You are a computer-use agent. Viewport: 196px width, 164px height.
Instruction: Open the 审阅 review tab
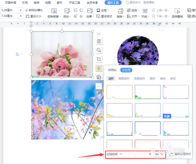pyautogui.click(x=36, y=2)
